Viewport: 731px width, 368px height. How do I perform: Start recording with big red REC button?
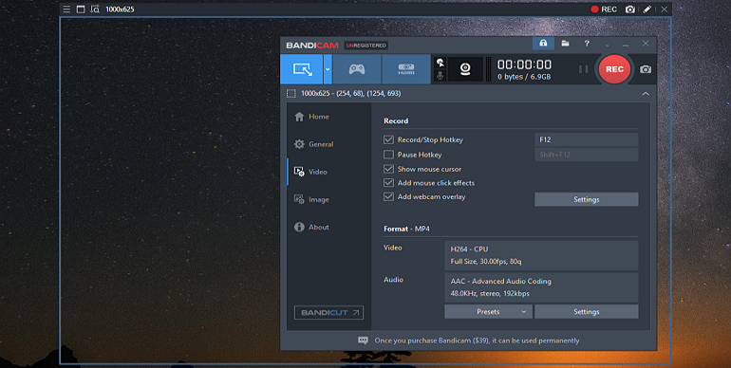(x=614, y=69)
